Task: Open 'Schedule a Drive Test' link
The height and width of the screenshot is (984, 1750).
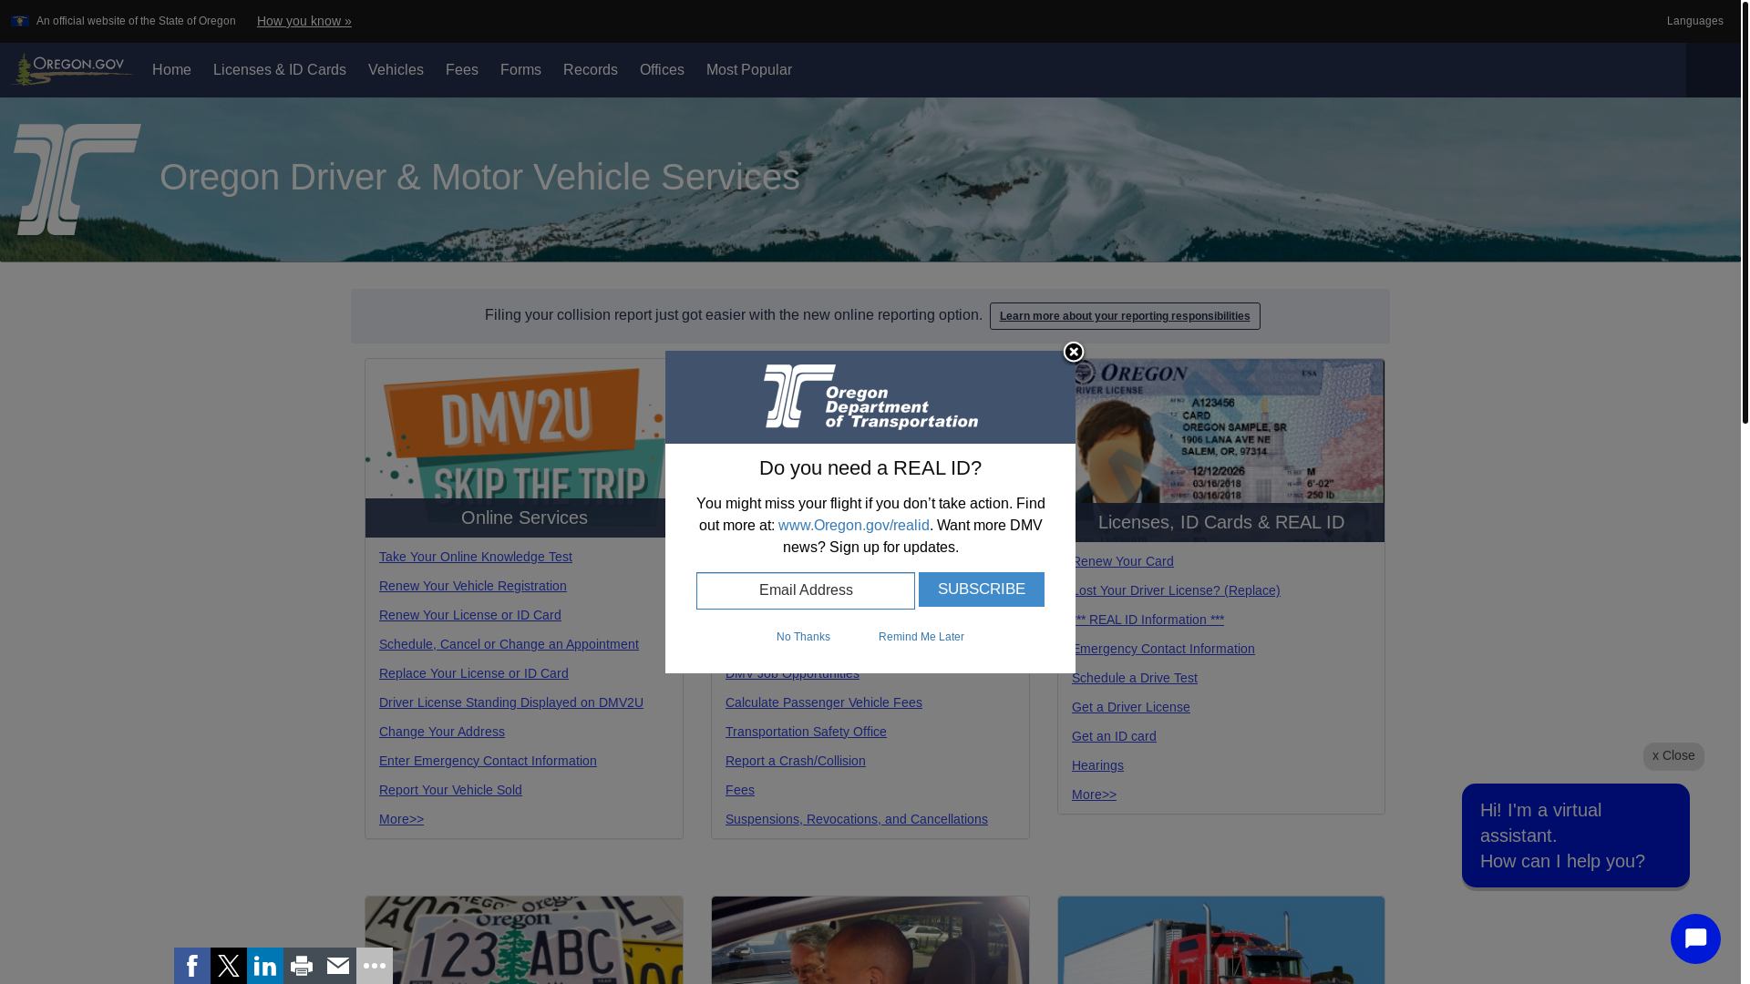Action: coord(1135,678)
